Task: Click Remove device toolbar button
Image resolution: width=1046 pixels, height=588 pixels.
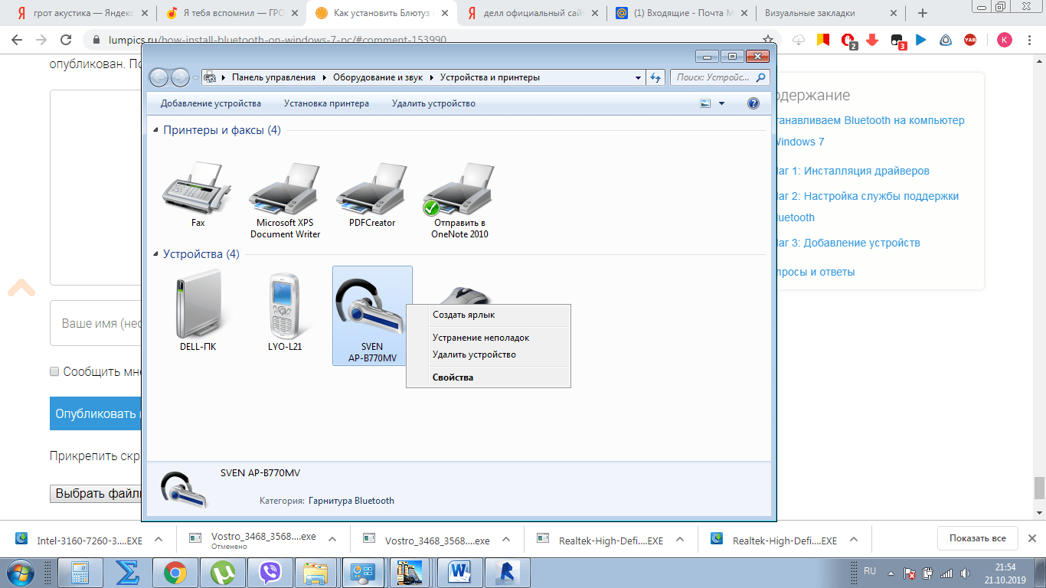Action: [x=433, y=103]
